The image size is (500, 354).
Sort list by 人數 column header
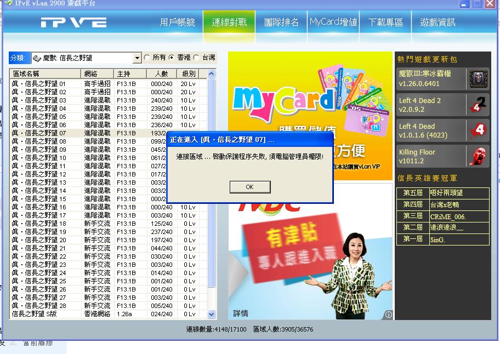click(x=161, y=73)
